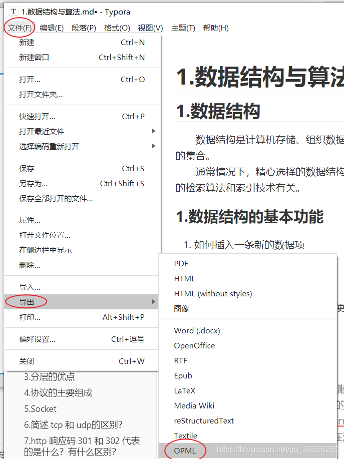Viewport: 344px width, 459px height.
Task: Expand the 导出 submenu
Action: pyautogui.click(x=82, y=302)
